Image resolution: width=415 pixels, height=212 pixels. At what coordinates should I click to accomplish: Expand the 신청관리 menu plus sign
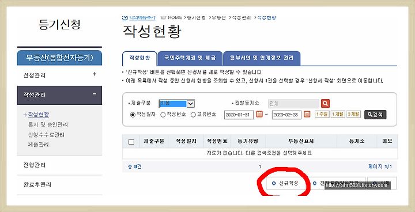(x=94, y=74)
